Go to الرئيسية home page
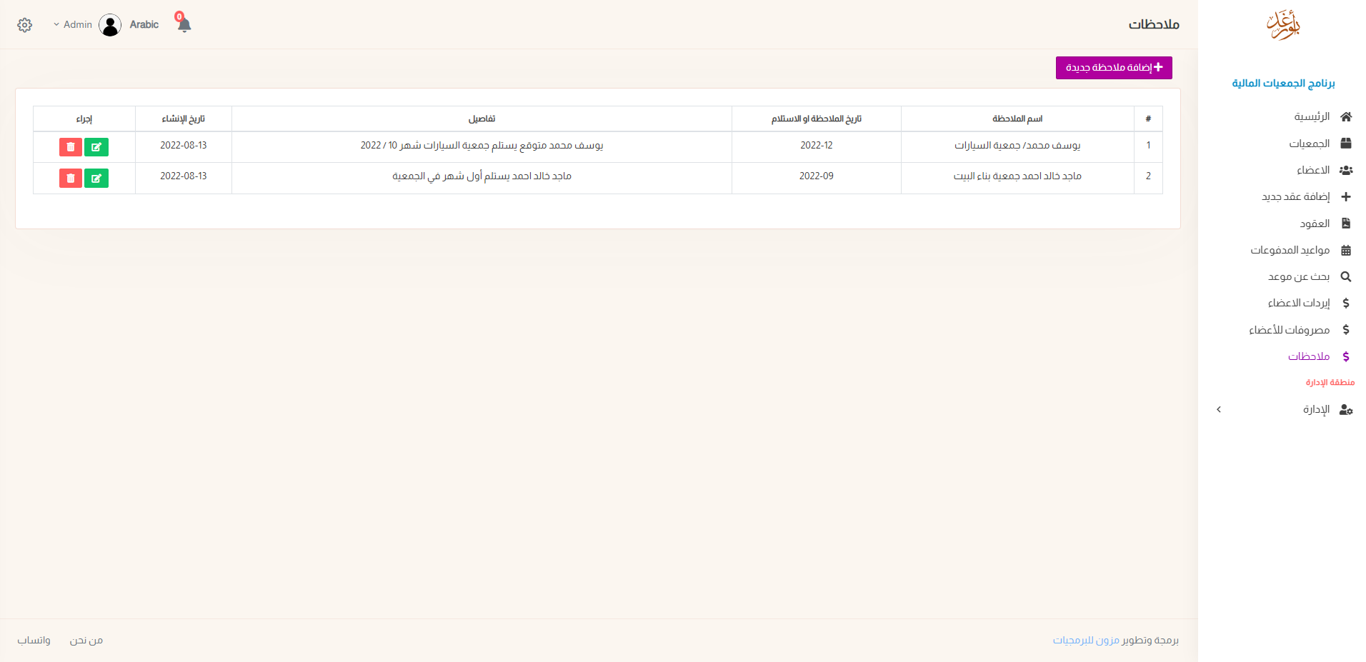This screenshot has width=1366, height=662. (1312, 116)
